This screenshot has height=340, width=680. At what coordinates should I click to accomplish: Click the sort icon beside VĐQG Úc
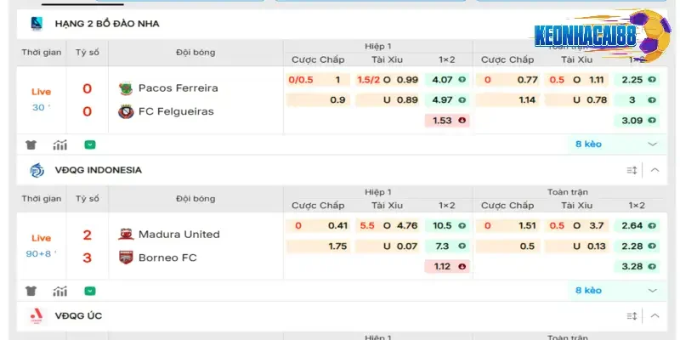pyautogui.click(x=632, y=316)
